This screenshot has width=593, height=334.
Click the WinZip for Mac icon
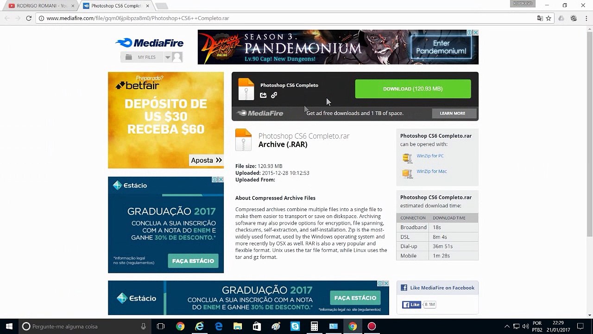407,173
